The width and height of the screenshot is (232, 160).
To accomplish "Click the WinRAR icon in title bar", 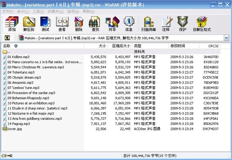I will (x=3, y=5).
